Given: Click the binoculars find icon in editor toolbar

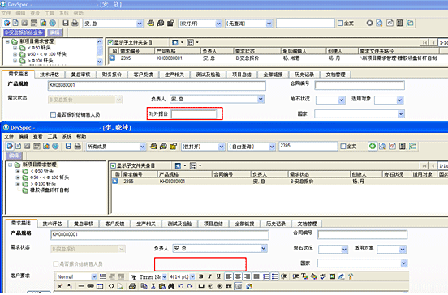Looking at the screenshot, I should tap(171, 286).
